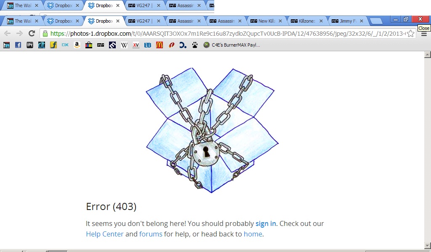Open the XV bookmark icon

(136, 45)
